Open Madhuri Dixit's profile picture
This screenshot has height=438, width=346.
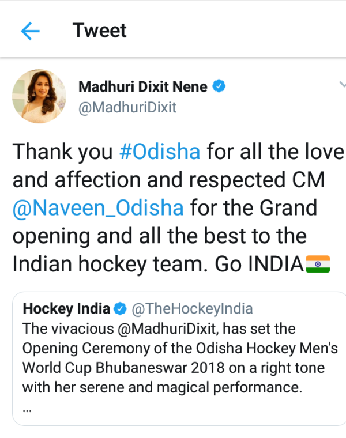click(x=39, y=97)
